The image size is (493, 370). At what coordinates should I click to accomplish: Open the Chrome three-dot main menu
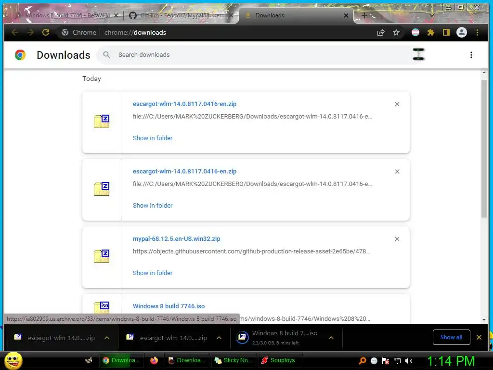click(x=477, y=32)
